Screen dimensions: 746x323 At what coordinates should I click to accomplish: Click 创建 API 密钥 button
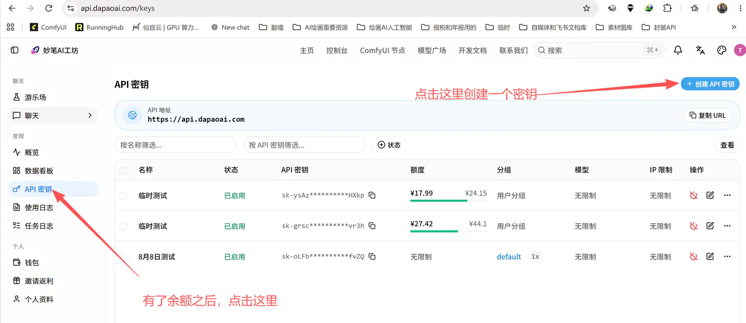click(x=710, y=84)
